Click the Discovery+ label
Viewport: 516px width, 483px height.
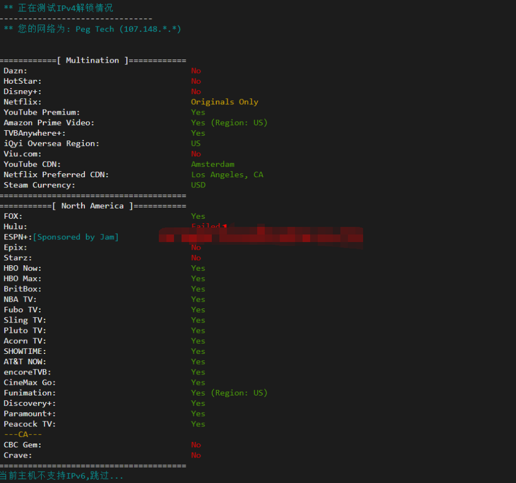[x=30, y=404]
